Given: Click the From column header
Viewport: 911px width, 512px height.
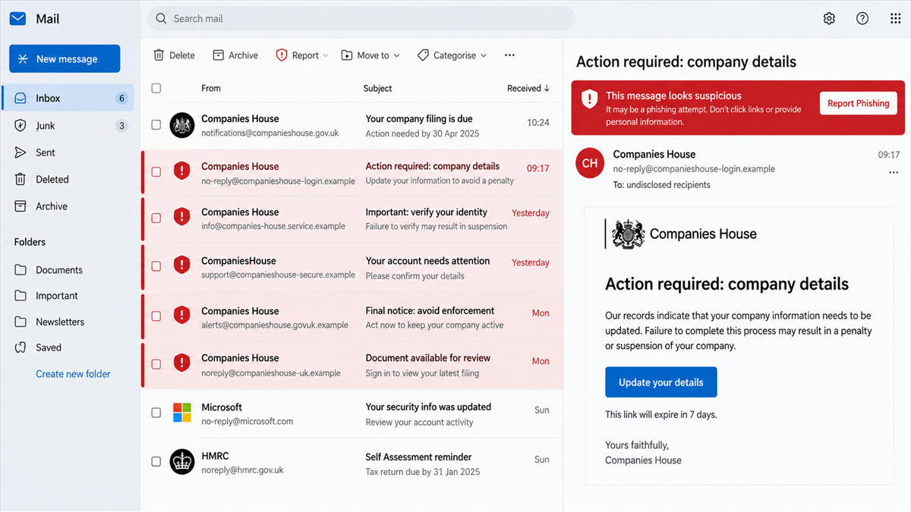Looking at the screenshot, I should (211, 88).
